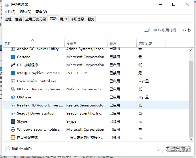196x158 pixels.
Task: Click 高 impact value for Seagull
Action: pos(140,113)
